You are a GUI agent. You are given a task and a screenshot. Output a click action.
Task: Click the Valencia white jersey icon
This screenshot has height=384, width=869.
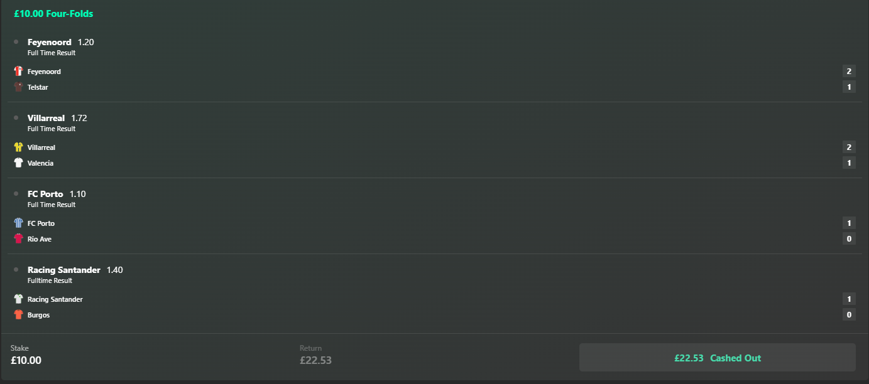pyautogui.click(x=18, y=163)
